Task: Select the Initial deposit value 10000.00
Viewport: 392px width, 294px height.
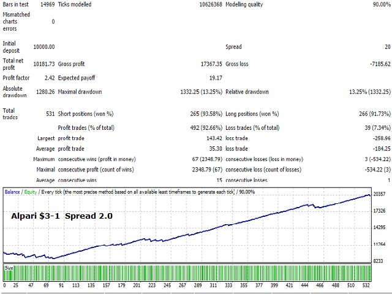Action: coord(42,47)
